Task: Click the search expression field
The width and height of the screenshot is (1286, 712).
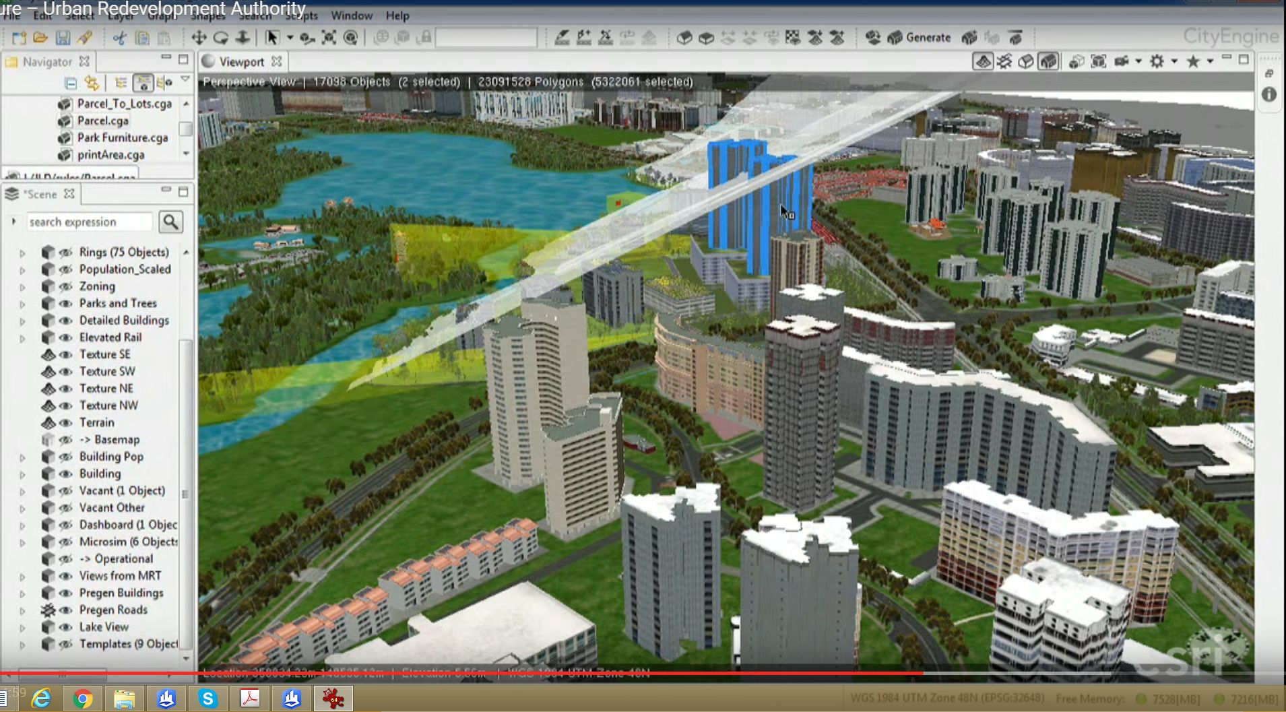Action: (x=90, y=222)
